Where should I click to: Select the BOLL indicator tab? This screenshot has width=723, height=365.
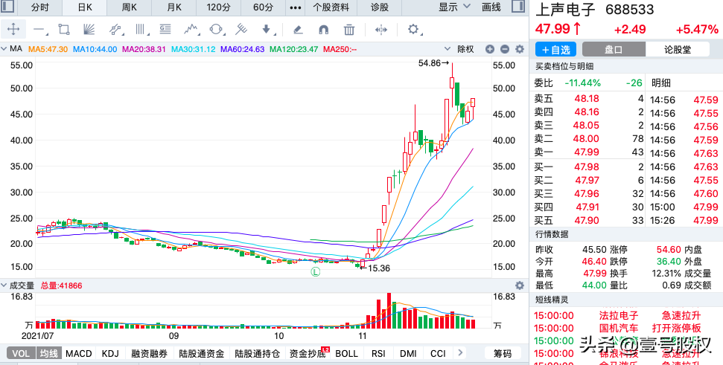click(347, 354)
